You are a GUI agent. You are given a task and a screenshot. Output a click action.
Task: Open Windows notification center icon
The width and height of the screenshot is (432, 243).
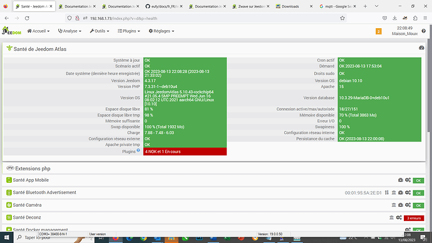pos(424,237)
